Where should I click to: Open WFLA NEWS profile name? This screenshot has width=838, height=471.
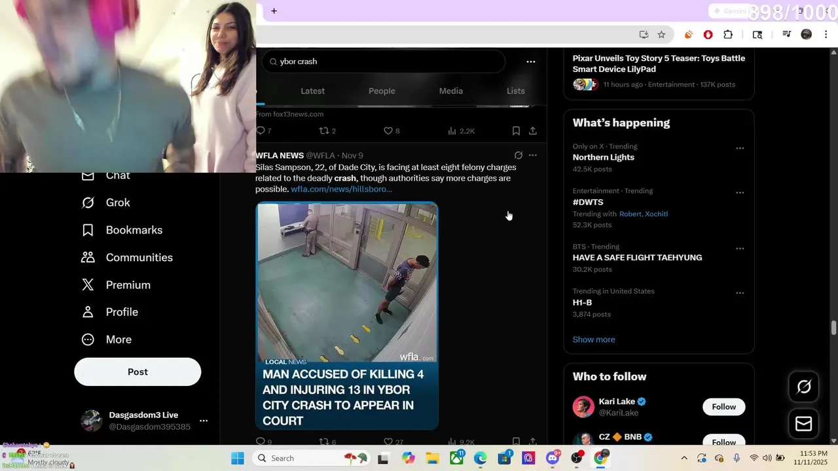pos(280,156)
